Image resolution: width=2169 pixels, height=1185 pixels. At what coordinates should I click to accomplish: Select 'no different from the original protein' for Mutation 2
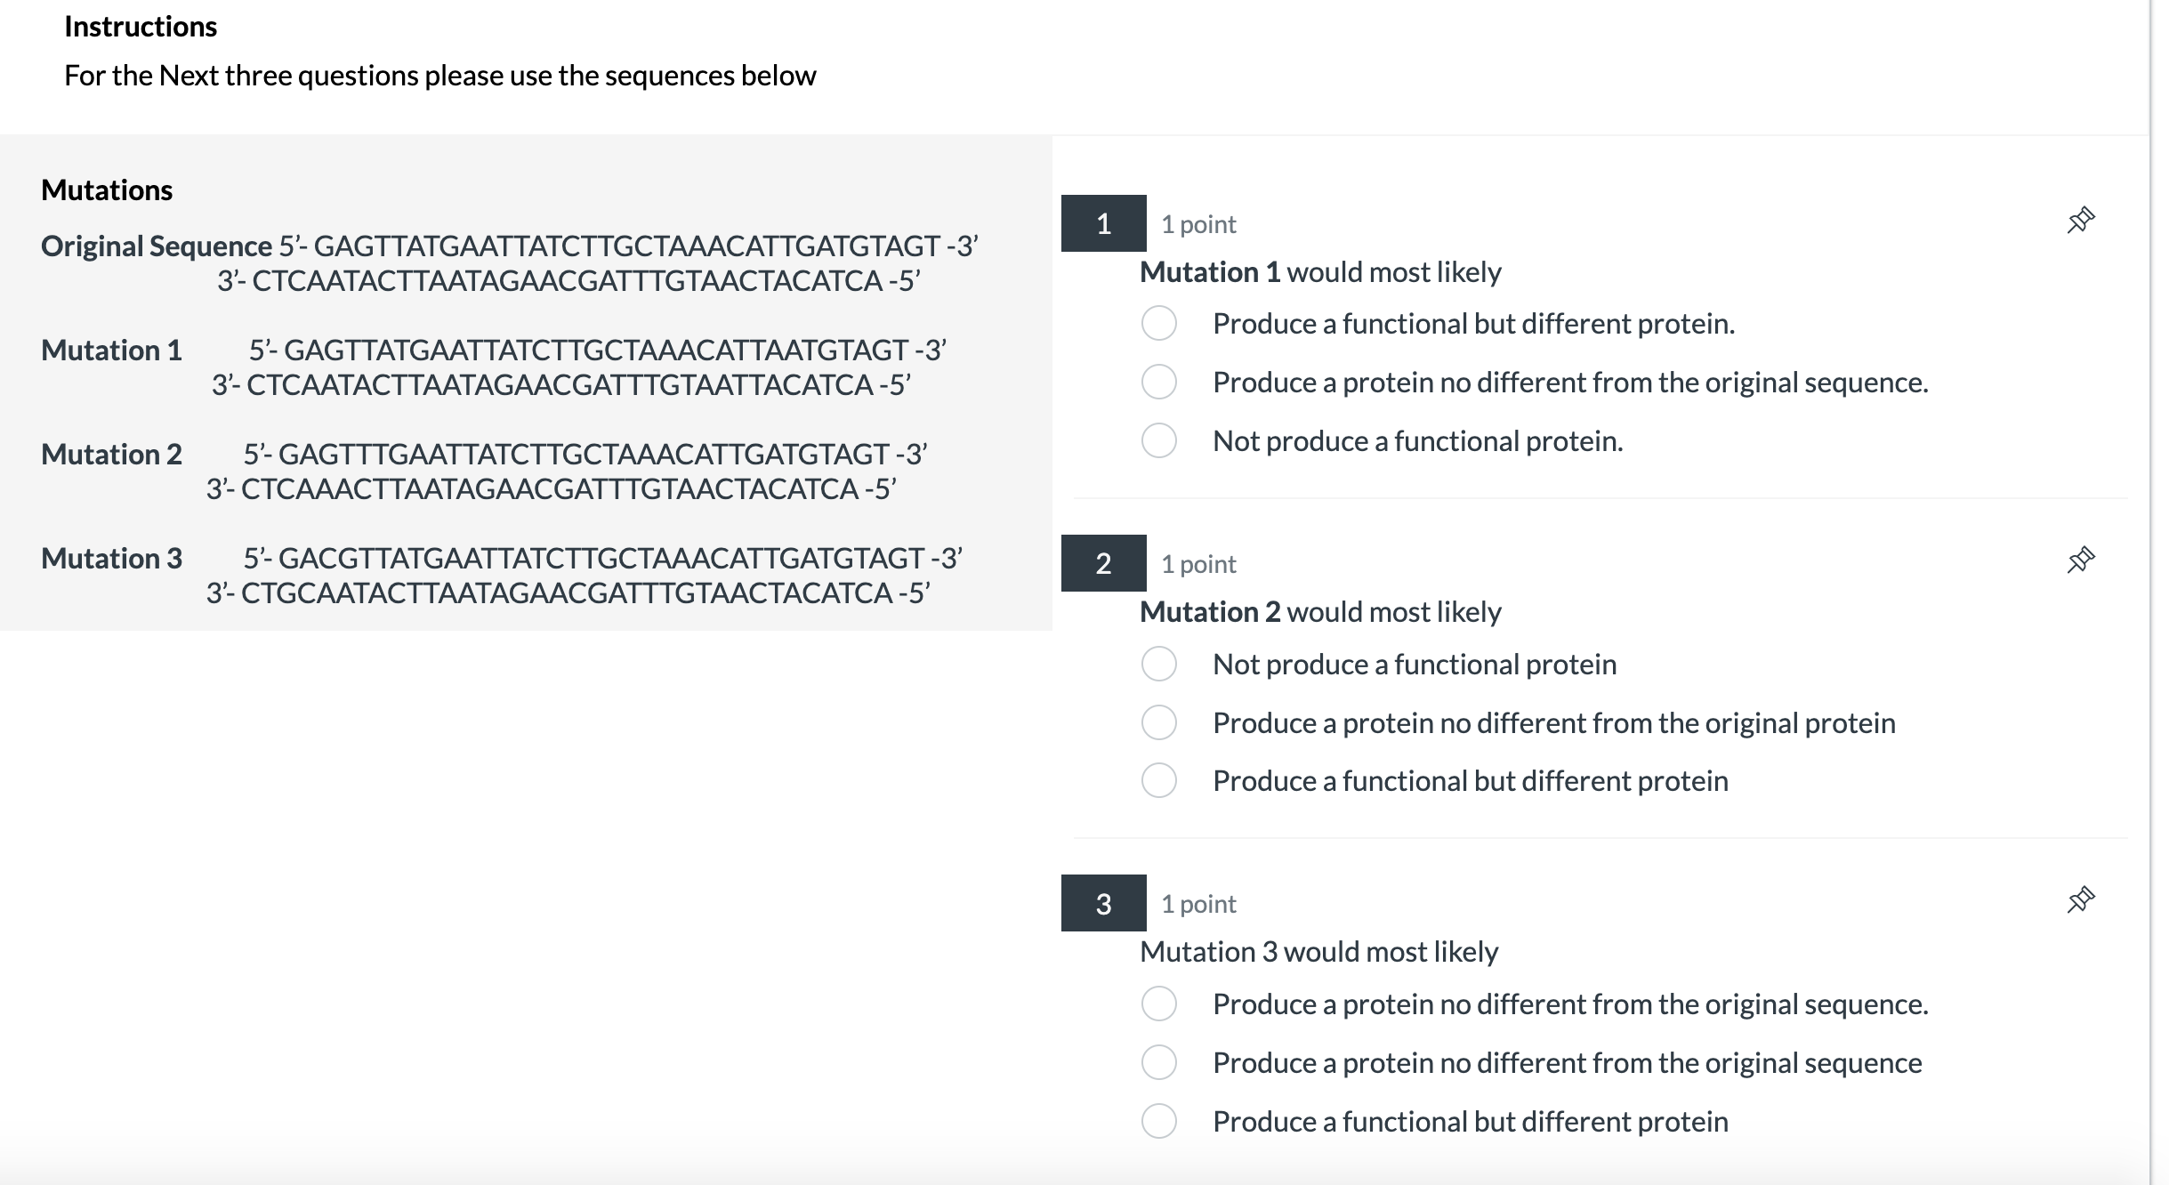pos(1159,722)
